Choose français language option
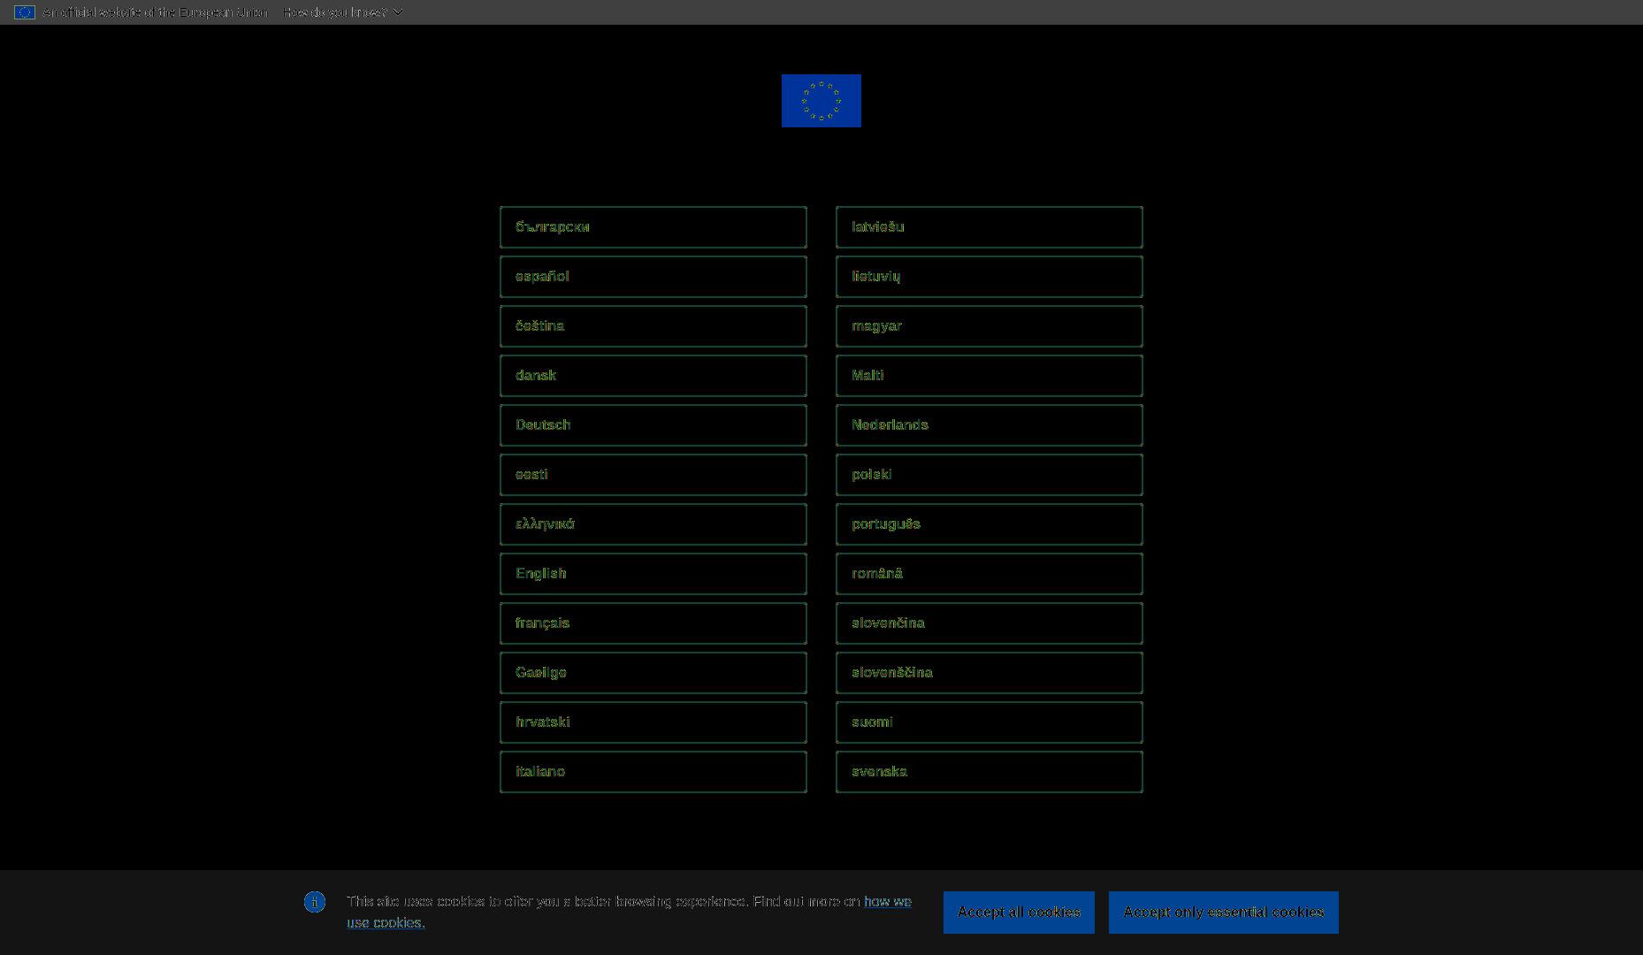This screenshot has width=1643, height=955. click(653, 623)
